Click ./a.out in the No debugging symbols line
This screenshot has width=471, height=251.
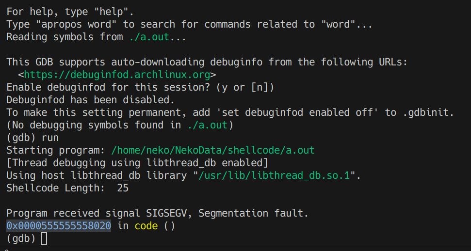(x=207, y=125)
